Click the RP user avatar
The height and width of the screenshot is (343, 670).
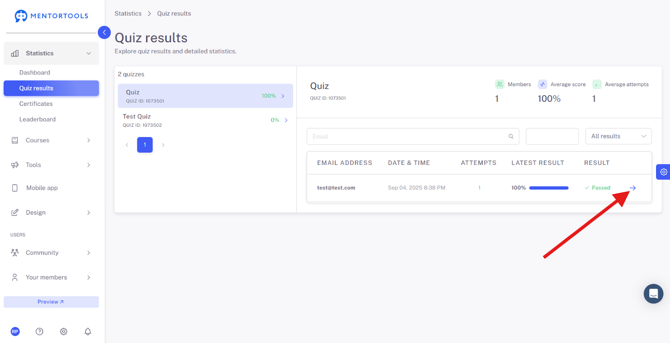pyautogui.click(x=15, y=331)
